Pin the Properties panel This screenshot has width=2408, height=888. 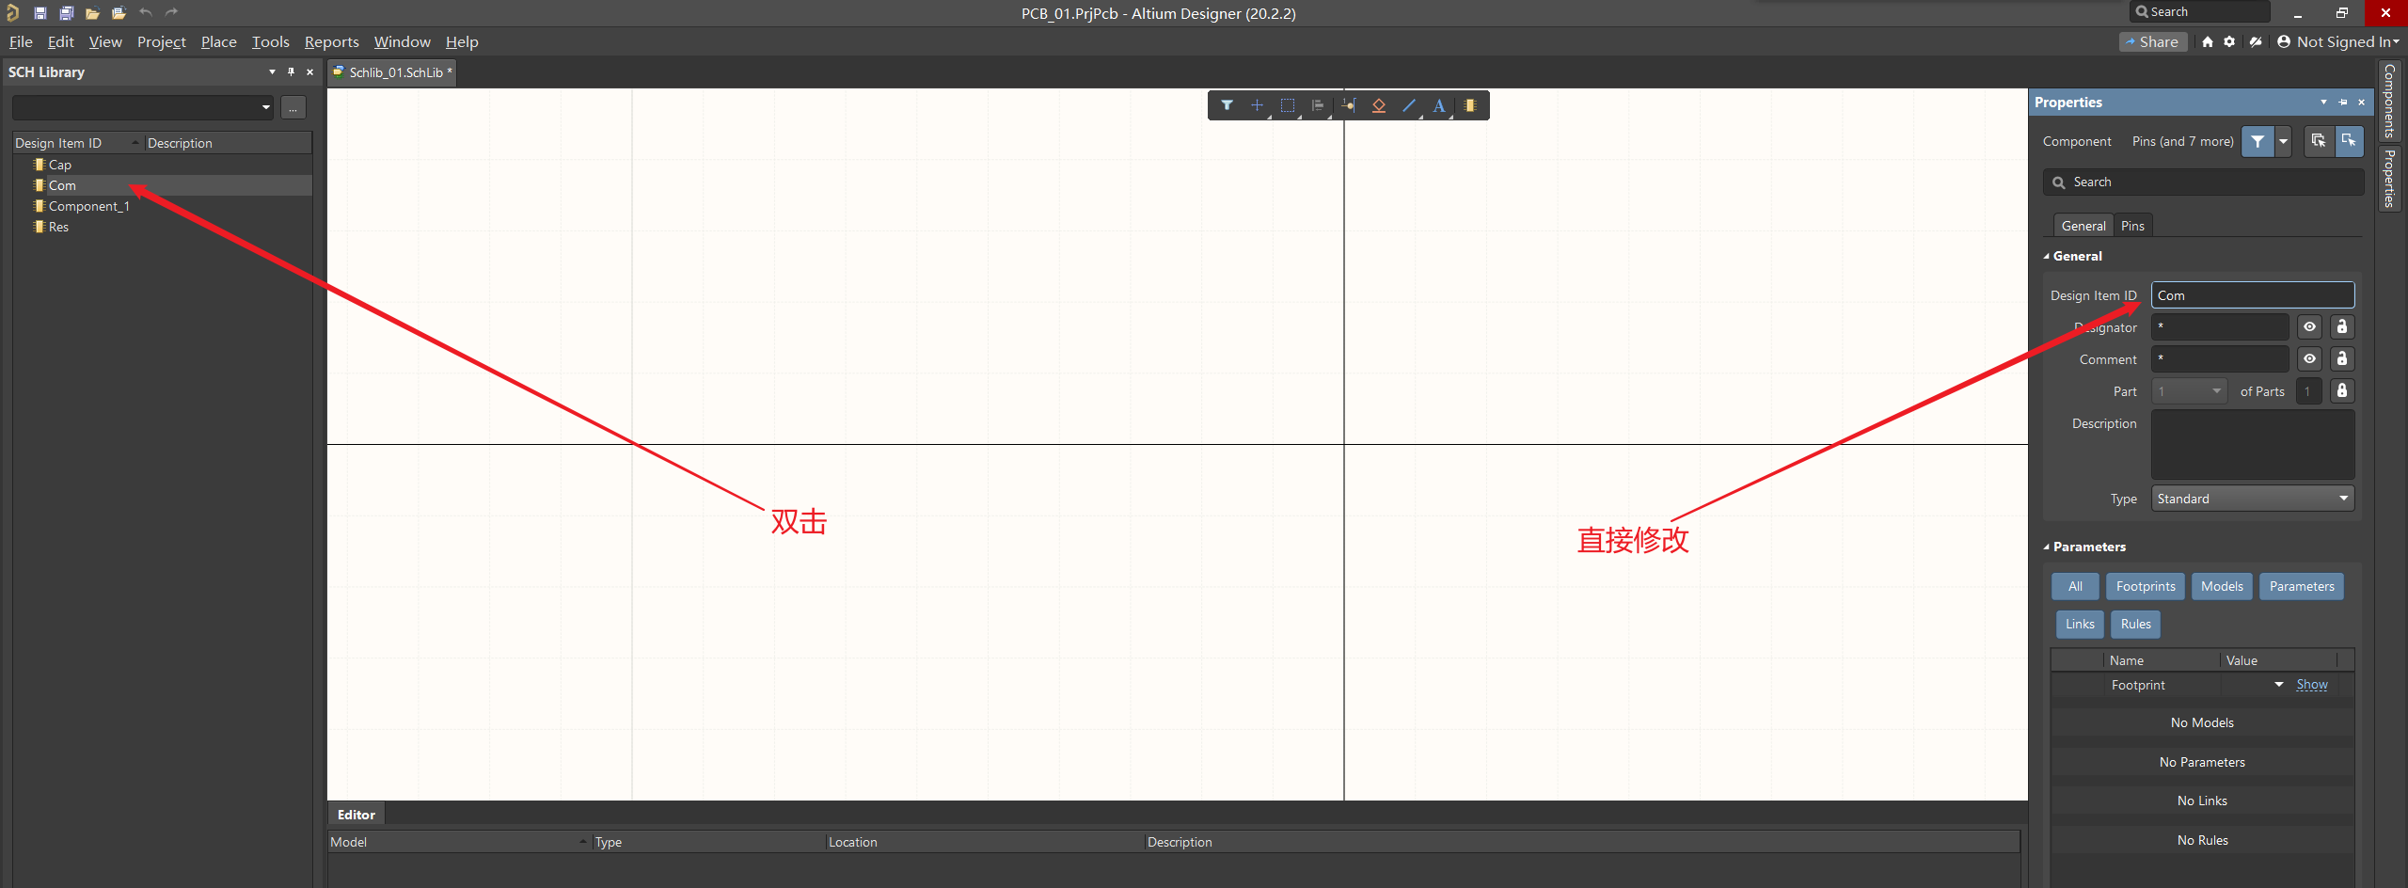(x=2343, y=102)
